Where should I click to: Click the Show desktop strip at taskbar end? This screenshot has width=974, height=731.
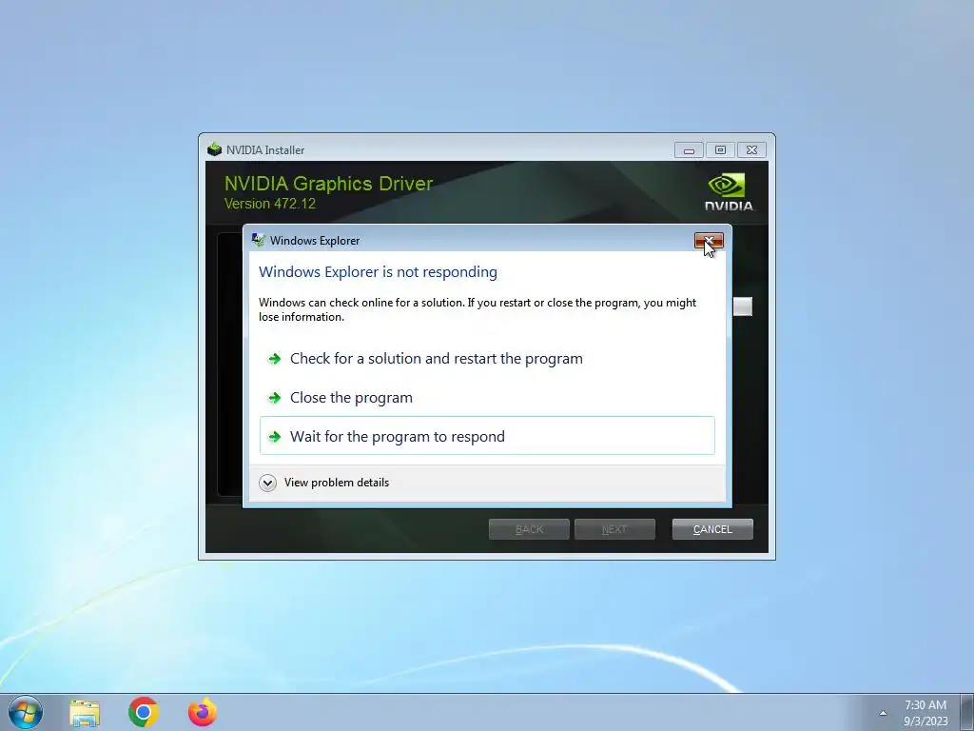tap(966, 712)
